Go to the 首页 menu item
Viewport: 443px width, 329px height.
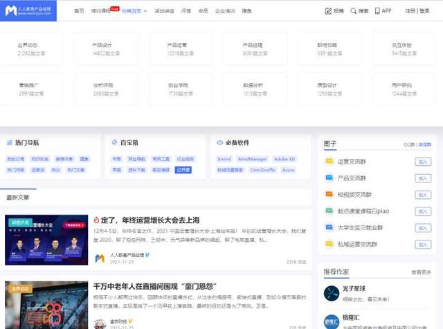tap(79, 11)
